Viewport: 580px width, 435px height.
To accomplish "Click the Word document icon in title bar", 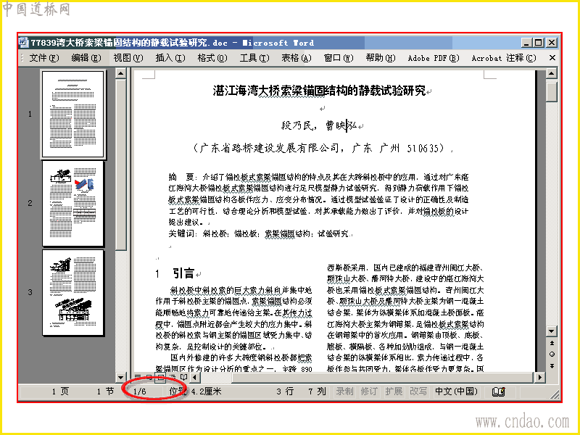I will pyautogui.click(x=24, y=43).
